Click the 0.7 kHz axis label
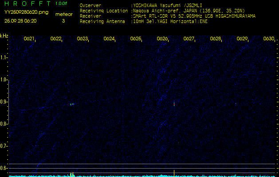This screenshot has height=177, width=279. click(x=4, y=146)
